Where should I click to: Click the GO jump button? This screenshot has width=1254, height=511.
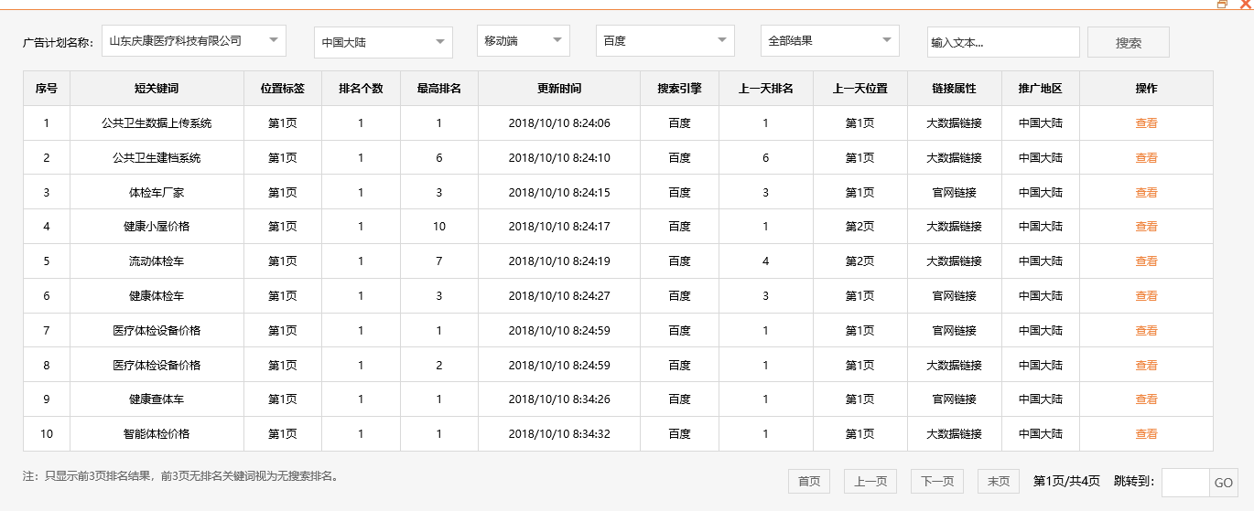[1224, 483]
